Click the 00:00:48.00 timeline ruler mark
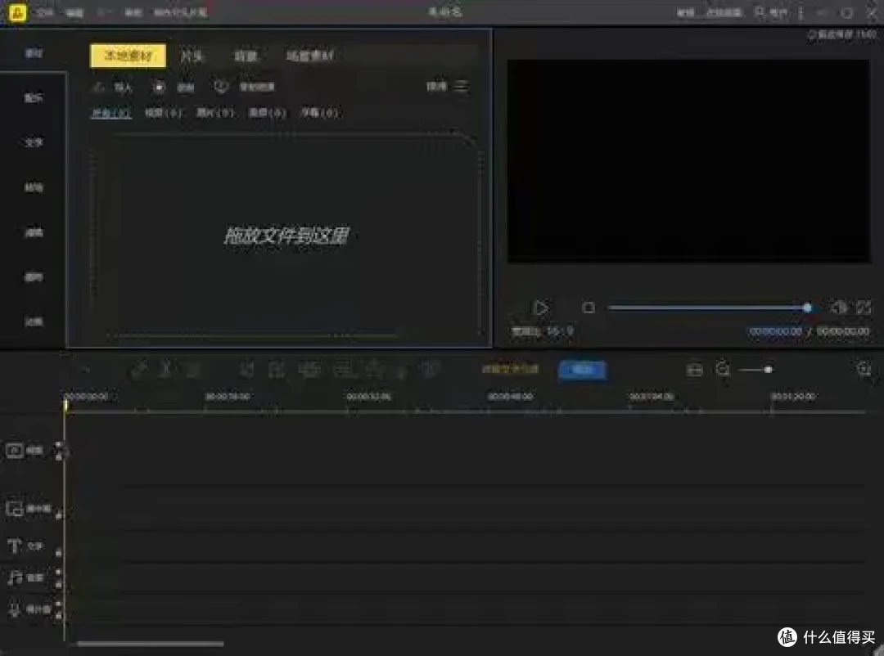 coord(510,397)
